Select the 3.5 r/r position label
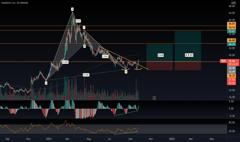Viewport: 240px width, 142px height. (x=189, y=55)
